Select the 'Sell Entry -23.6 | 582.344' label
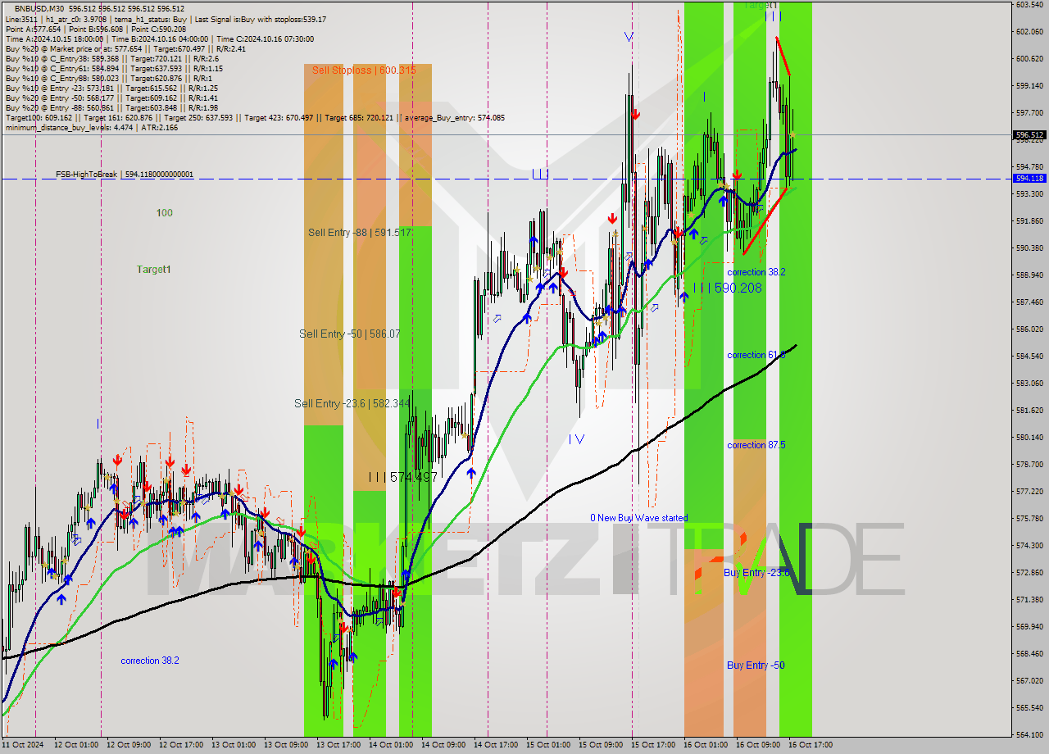 352,403
